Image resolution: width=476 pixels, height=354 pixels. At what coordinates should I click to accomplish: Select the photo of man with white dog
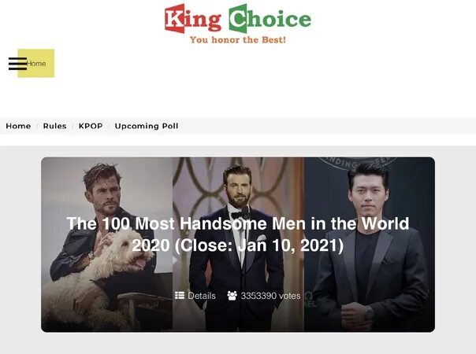point(107,245)
